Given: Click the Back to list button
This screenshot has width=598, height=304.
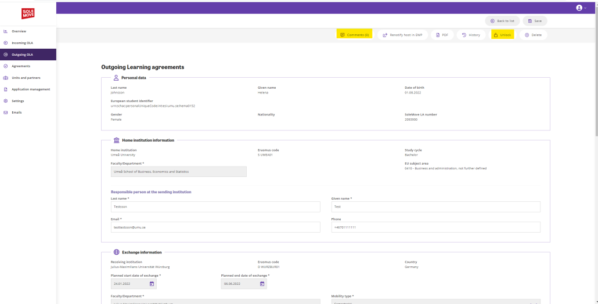Looking at the screenshot, I should (x=502, y=21).
